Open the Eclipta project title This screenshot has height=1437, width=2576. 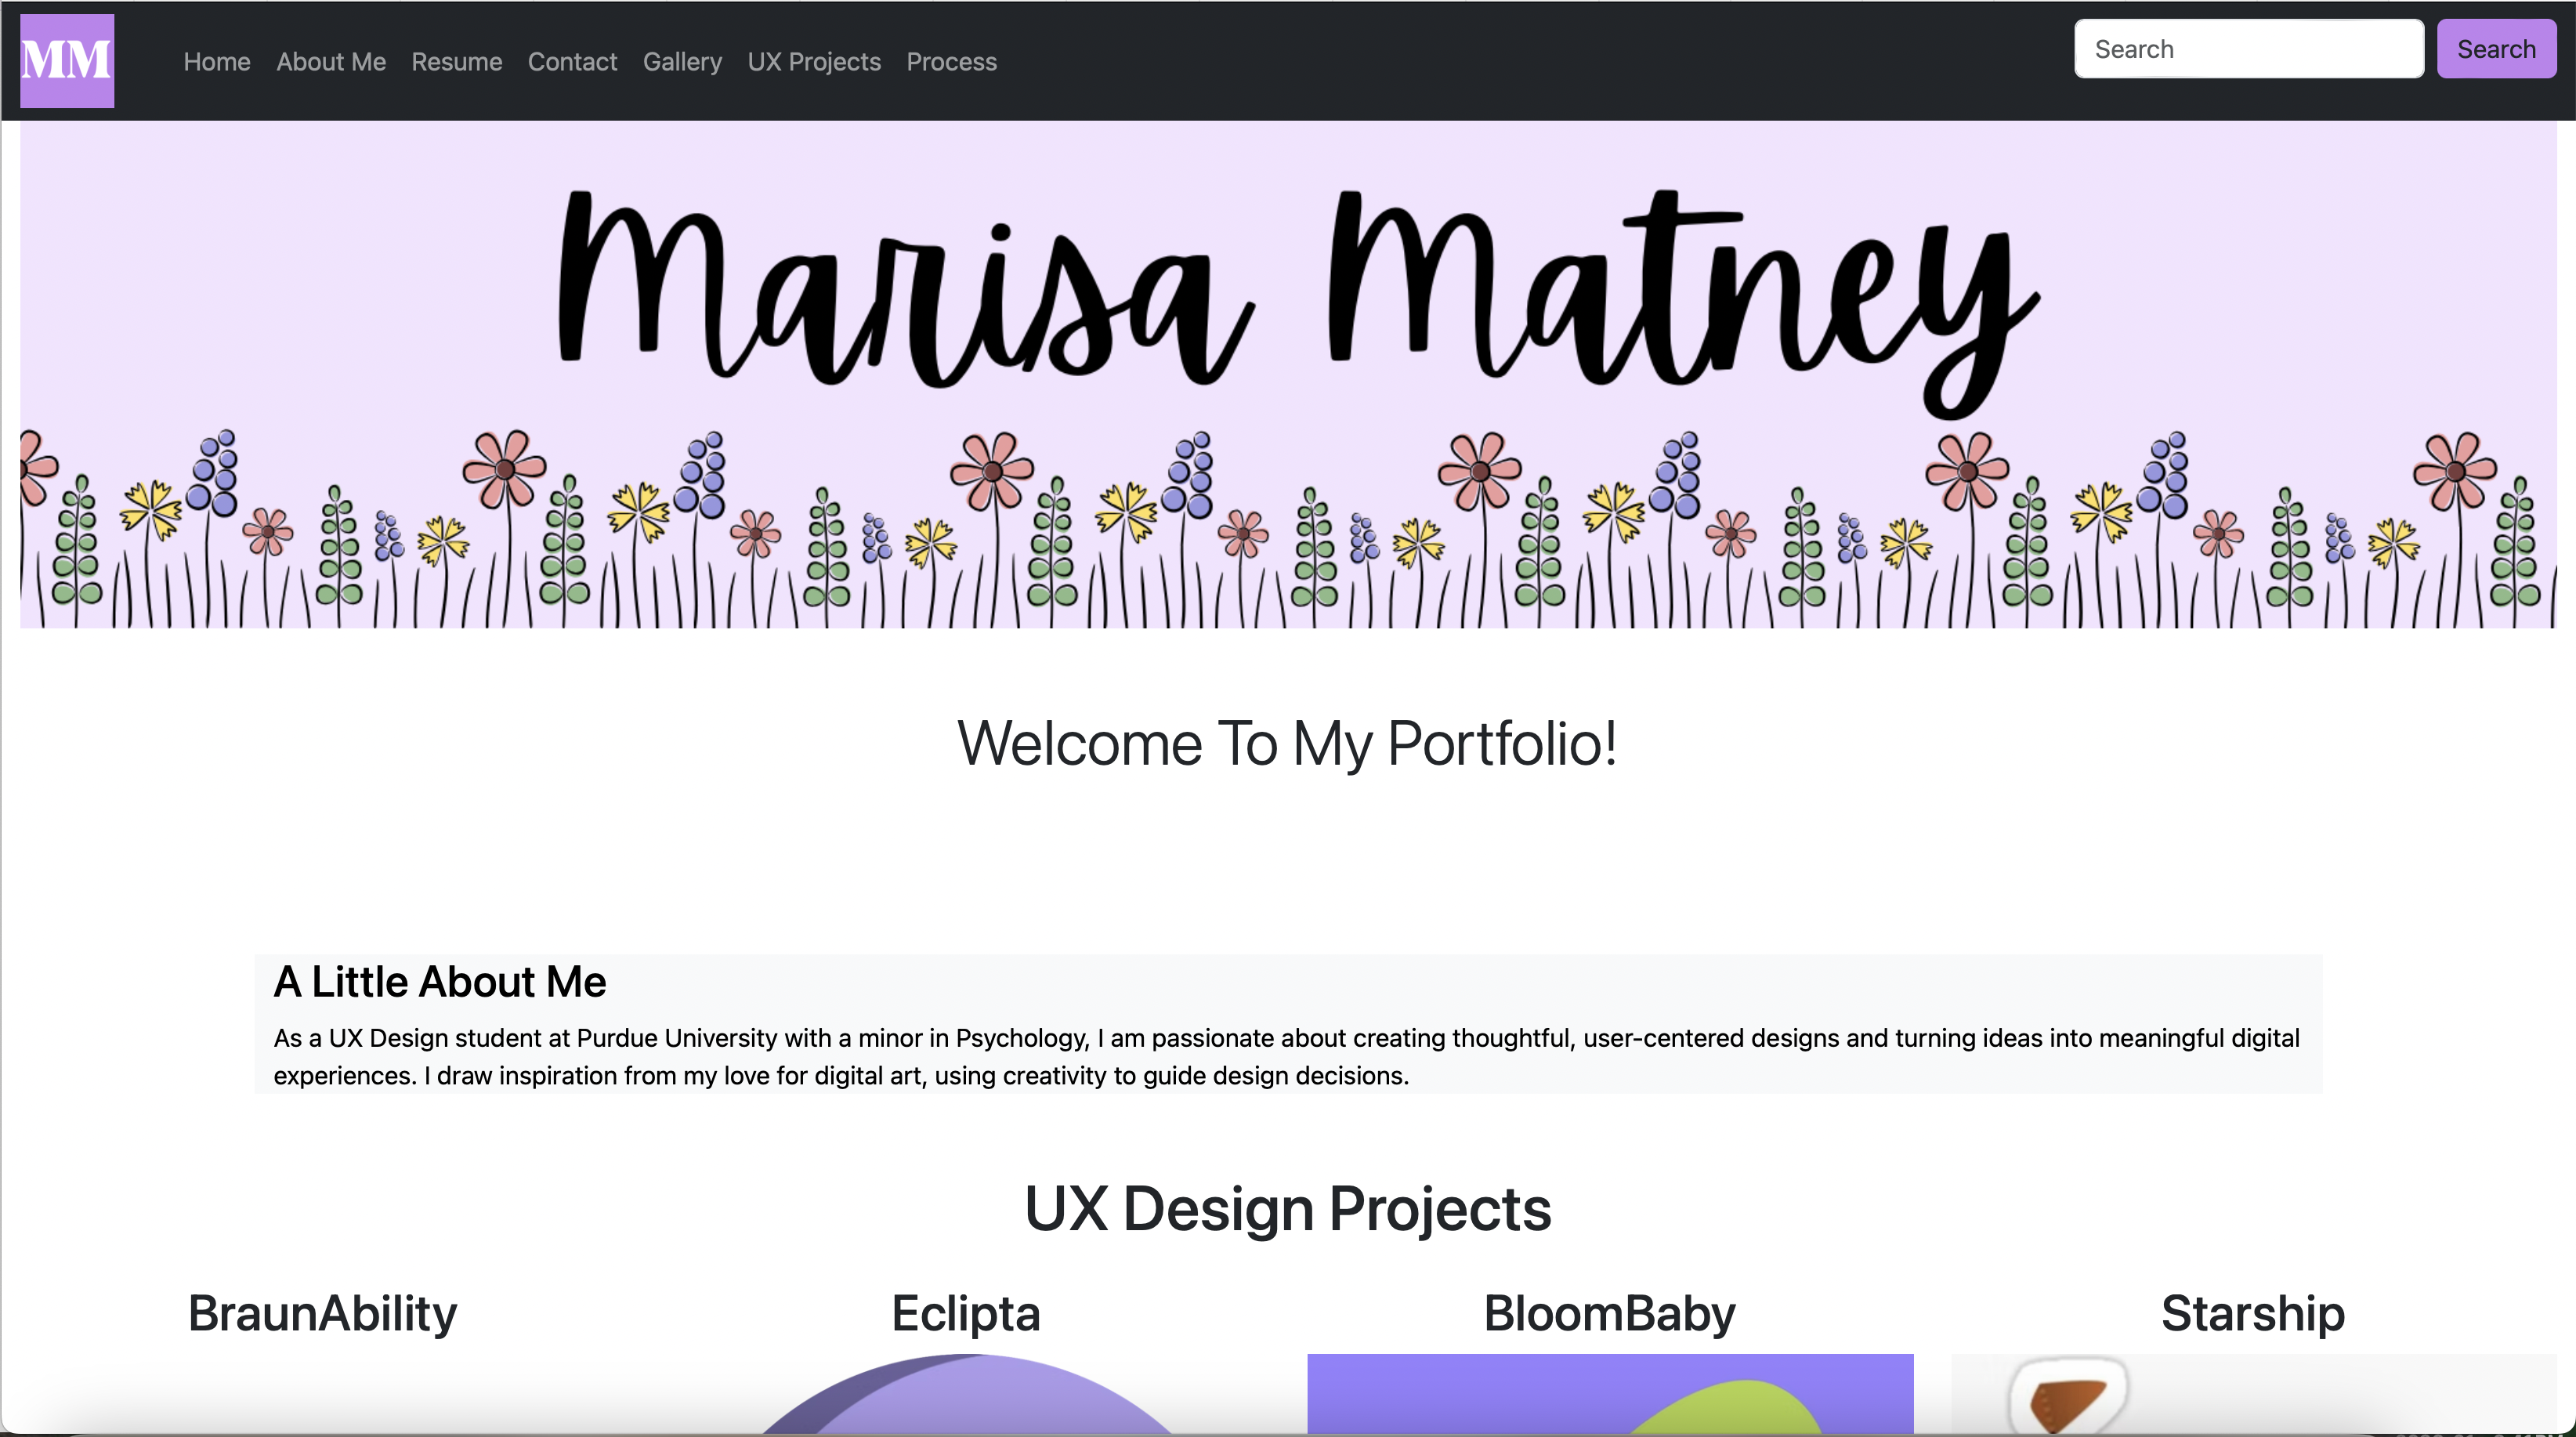966,1313
